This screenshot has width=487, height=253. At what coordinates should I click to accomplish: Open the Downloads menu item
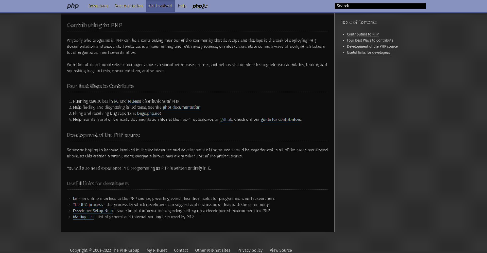[98, 6]
